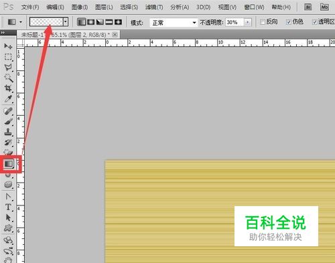Screen dimensions: 335x263
Task: Launch Bridge via the Br icon
Action: pos(308,7)
